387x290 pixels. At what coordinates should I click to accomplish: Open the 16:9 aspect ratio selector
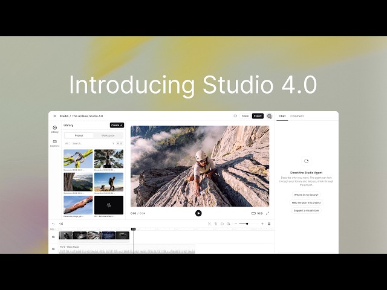coord(257,213)
